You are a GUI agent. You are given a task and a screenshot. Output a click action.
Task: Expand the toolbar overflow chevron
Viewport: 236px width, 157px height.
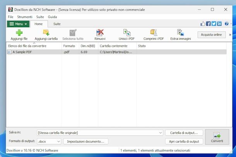point(230,35)
